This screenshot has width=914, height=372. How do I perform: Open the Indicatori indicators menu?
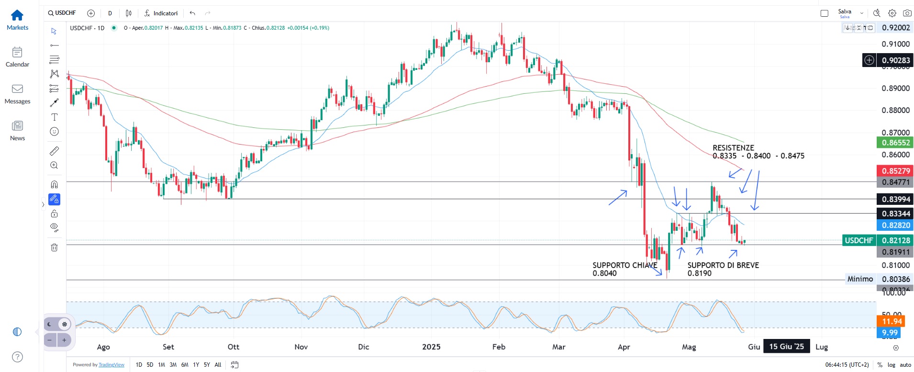[x=161, y=13]
